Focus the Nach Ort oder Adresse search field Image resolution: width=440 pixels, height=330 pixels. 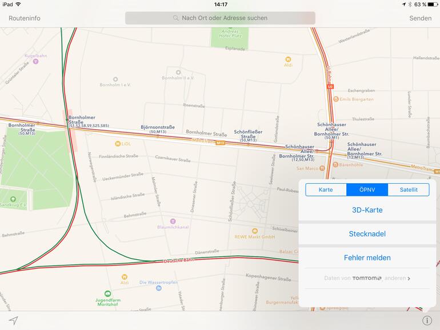pos(220,18)
